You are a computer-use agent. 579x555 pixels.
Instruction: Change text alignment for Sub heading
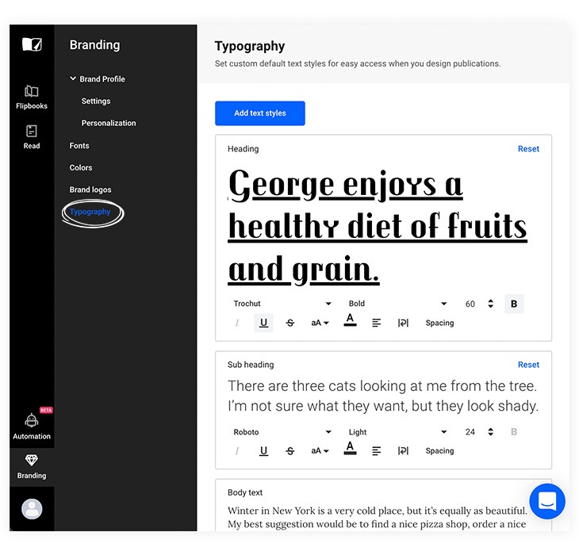click(x=376, y=451)
